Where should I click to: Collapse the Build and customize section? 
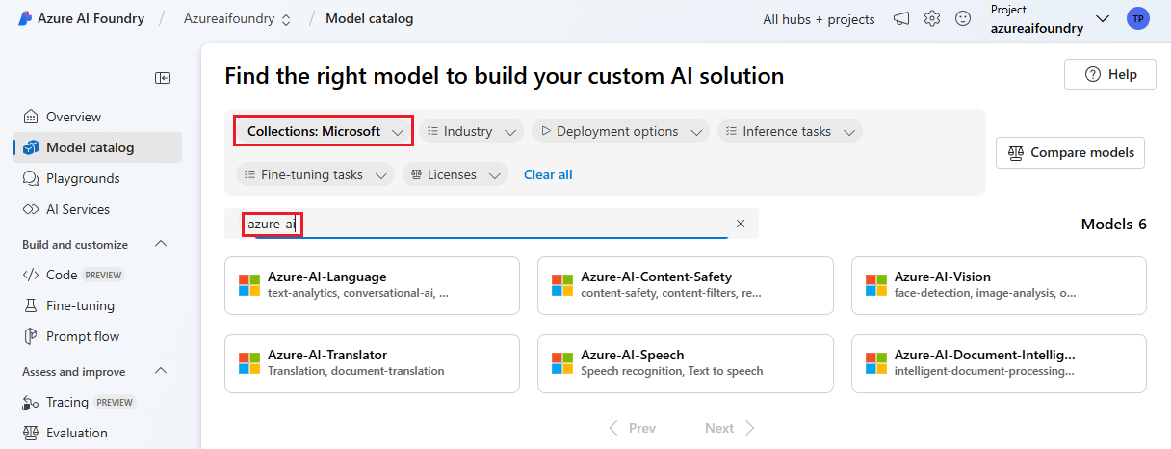[161, 245]
